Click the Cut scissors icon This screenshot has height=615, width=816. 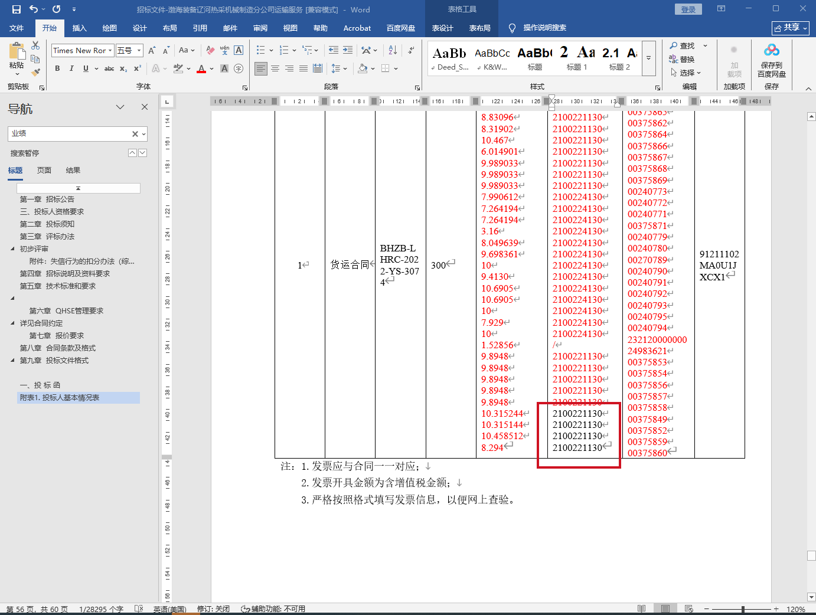point(35,45)
